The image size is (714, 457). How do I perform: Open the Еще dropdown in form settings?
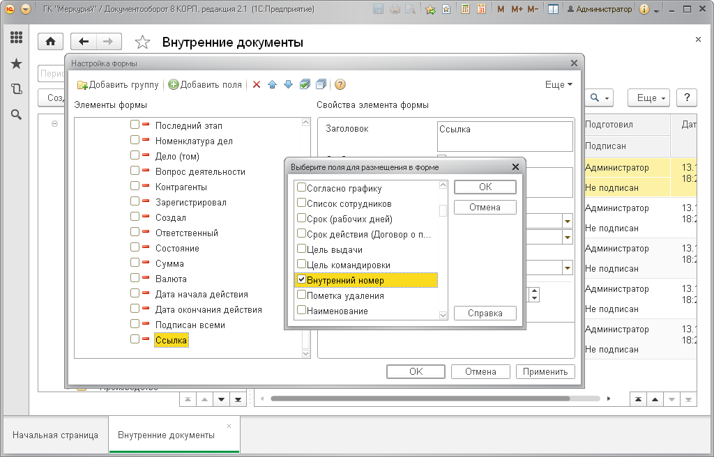pyautogui.click(x=559, y=85)
